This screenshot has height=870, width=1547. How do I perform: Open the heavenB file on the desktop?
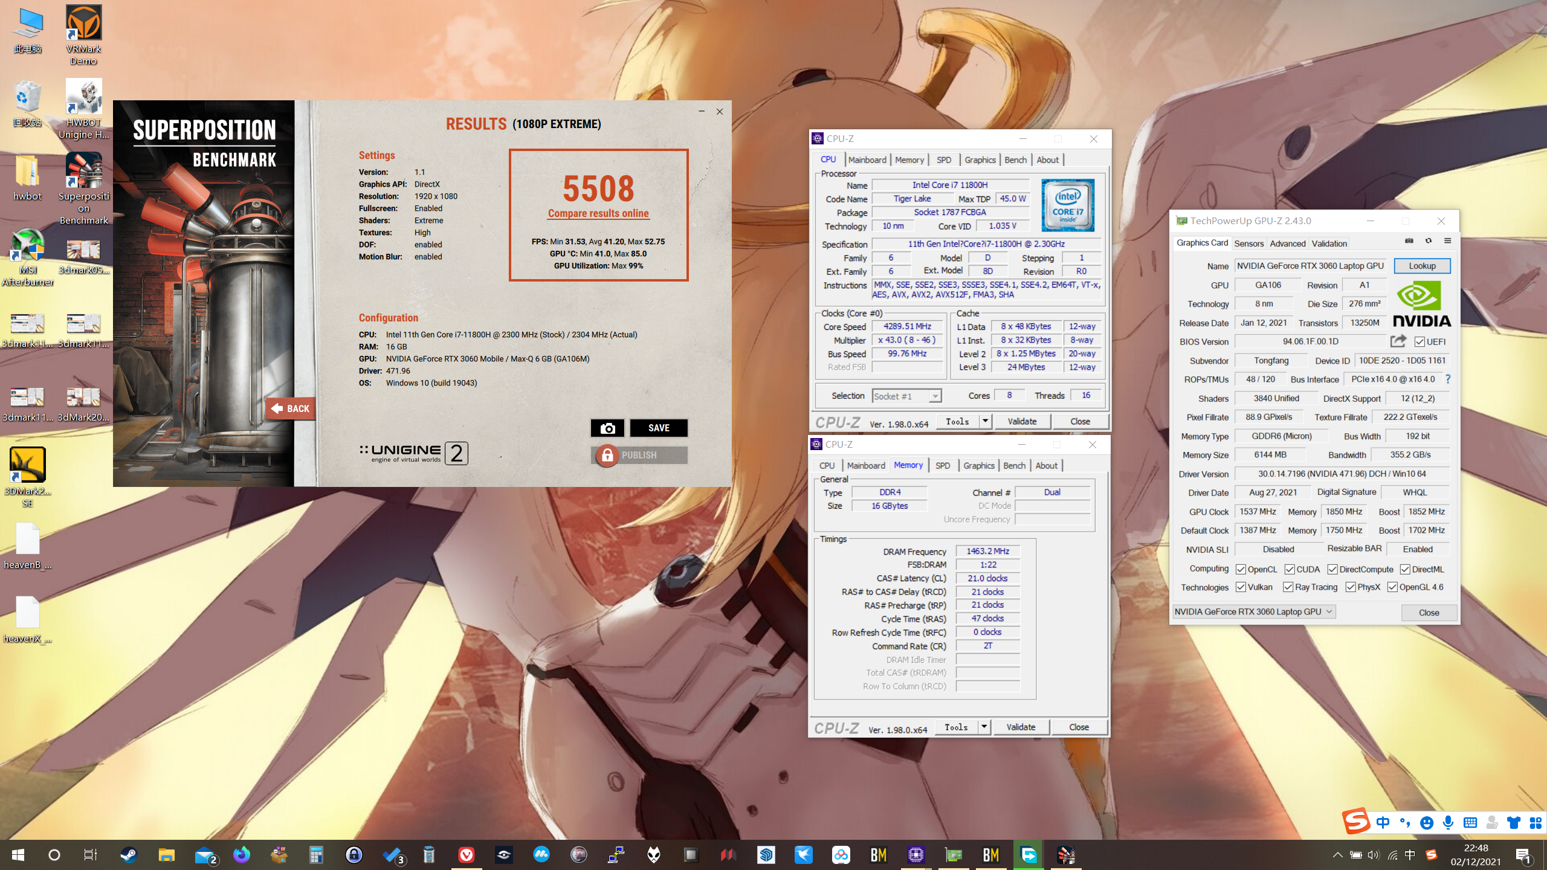click(x=27, y=546)
